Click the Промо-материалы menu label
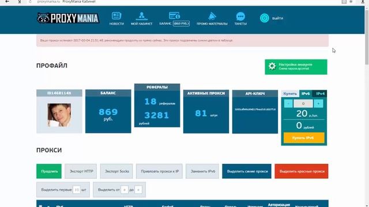Image resolution: width=369 pixels, height=207 pixels. pyautogui.click(x=212, y=24)
